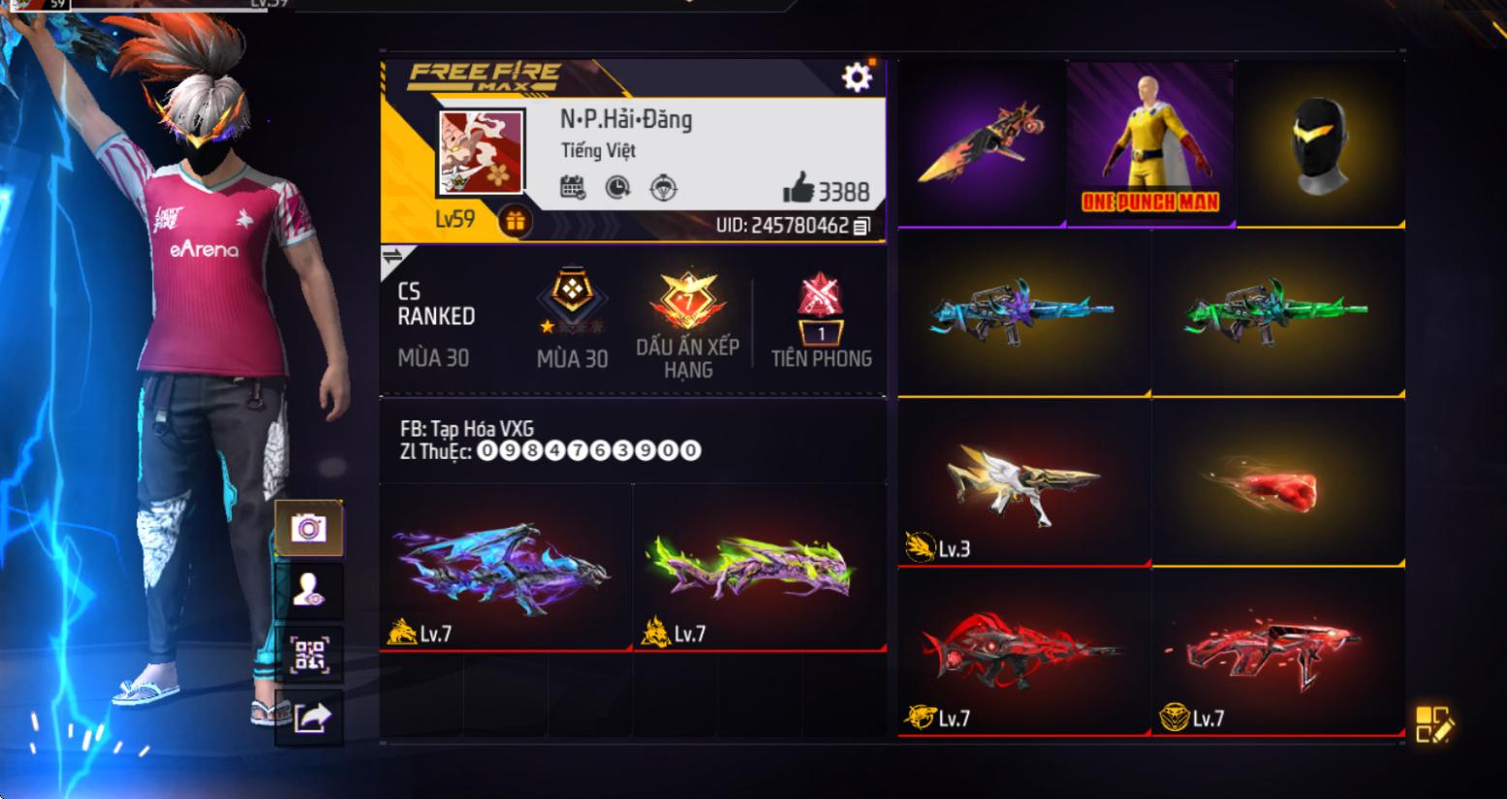The image size is (1507, 799).
Task: Click the share arrow icon
Action: [x=309, y=719]
